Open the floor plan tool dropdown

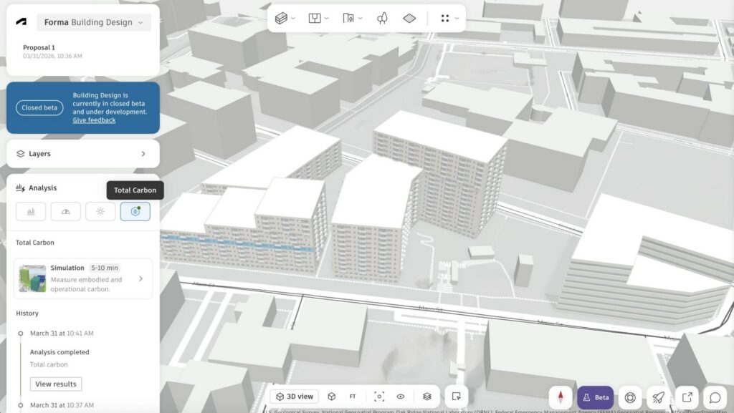(x=318, y=19)
